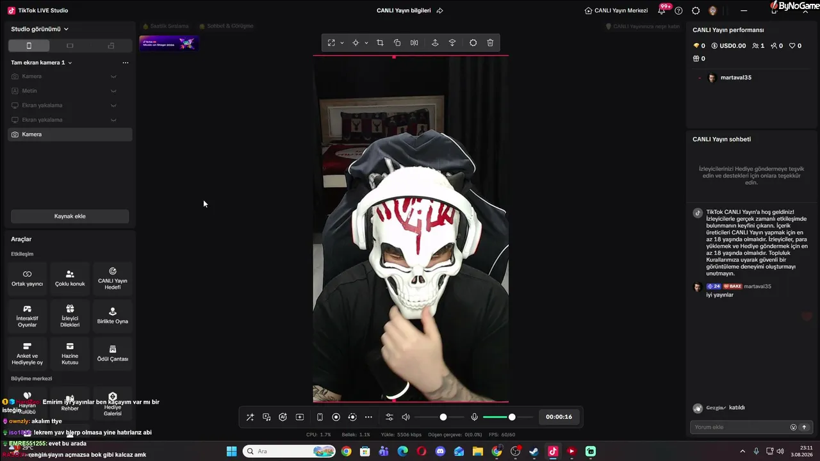Open the fit-to-screen dropdown arrow
Screen dimensions: 820x461
(342, 43)
